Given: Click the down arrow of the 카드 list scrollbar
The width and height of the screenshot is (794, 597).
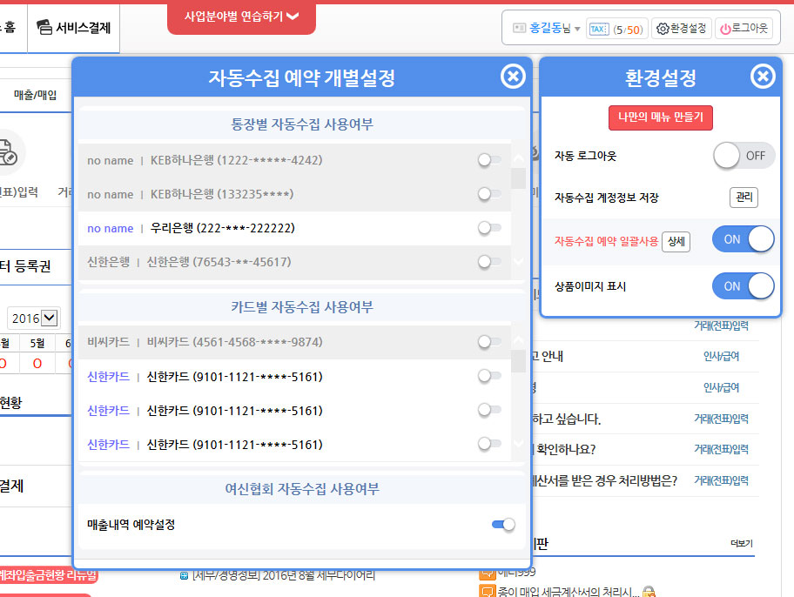Looking at the screenshot, I should [519, 444].
